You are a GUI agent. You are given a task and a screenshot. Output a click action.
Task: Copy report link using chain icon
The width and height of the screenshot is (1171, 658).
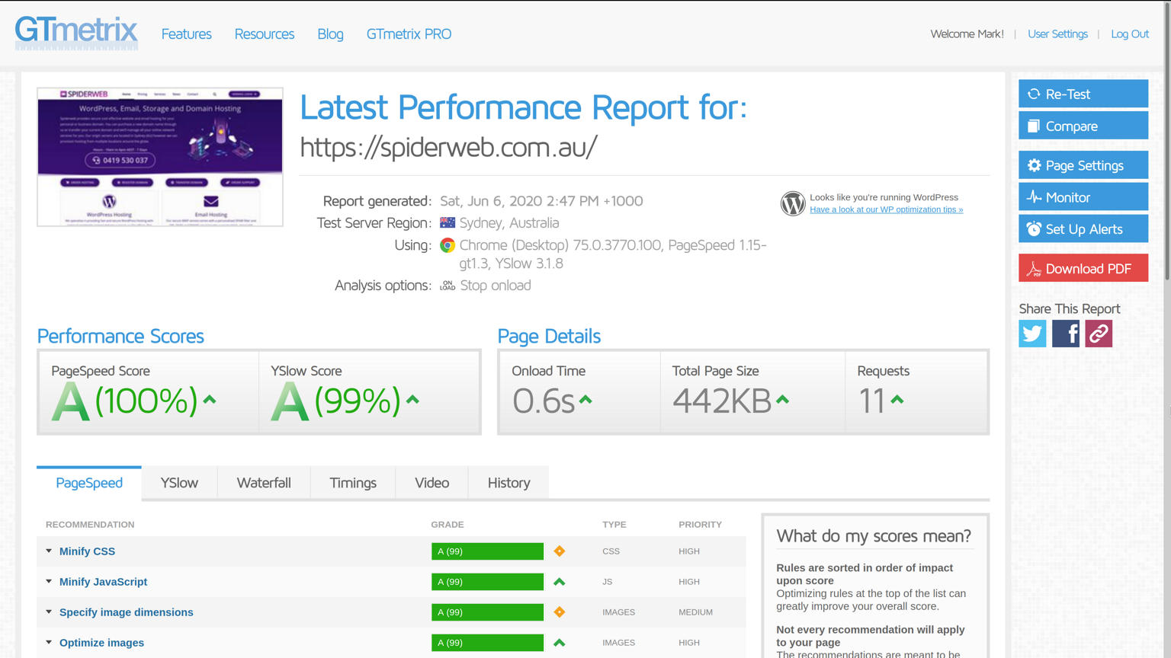[1099, 334]
